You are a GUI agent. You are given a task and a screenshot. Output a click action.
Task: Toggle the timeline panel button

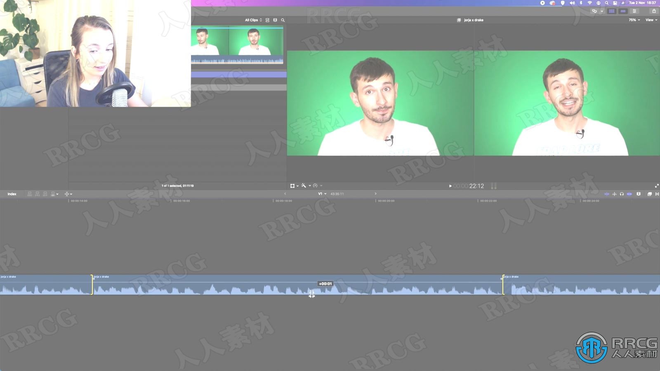pos(623,11)
